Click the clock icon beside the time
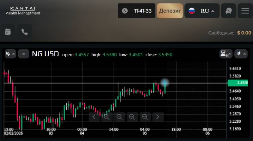Image resolution: width=253 pixels, height=141 pixels. 125,11
